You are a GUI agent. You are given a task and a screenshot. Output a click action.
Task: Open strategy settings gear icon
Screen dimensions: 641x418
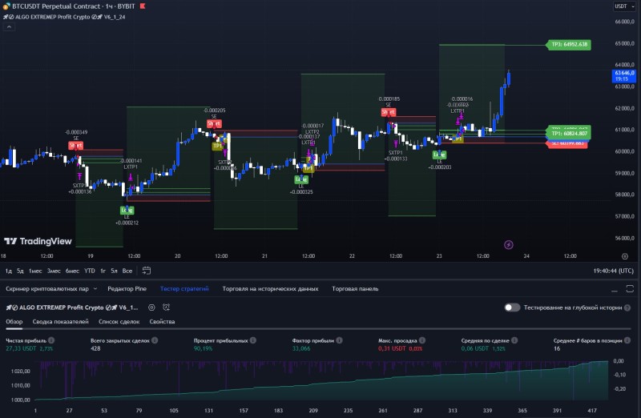[x=151, y=307]
